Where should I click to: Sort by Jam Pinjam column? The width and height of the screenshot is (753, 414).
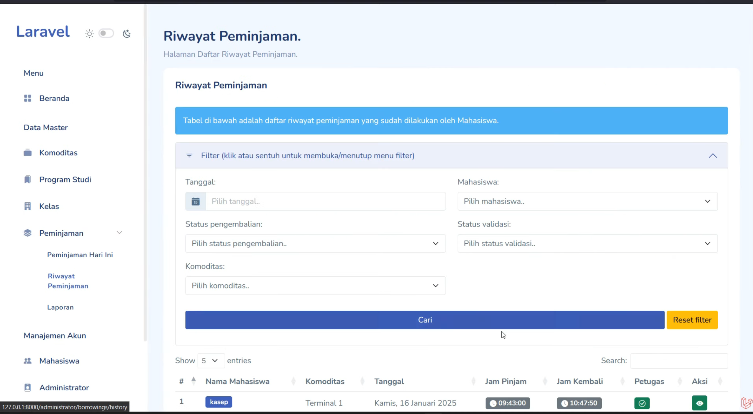coord(516,381)
